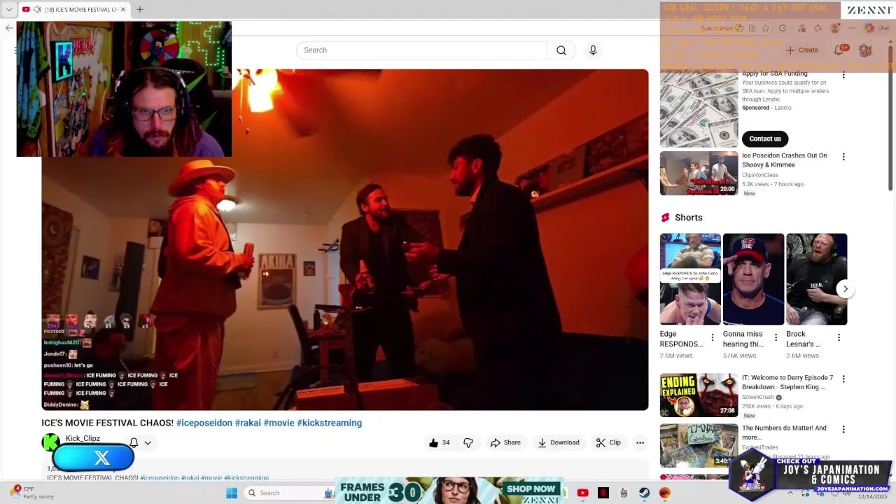Viewport: 896px width, 504px height.
Task: Open the Shorts section heading
Action: pos(688,218)
